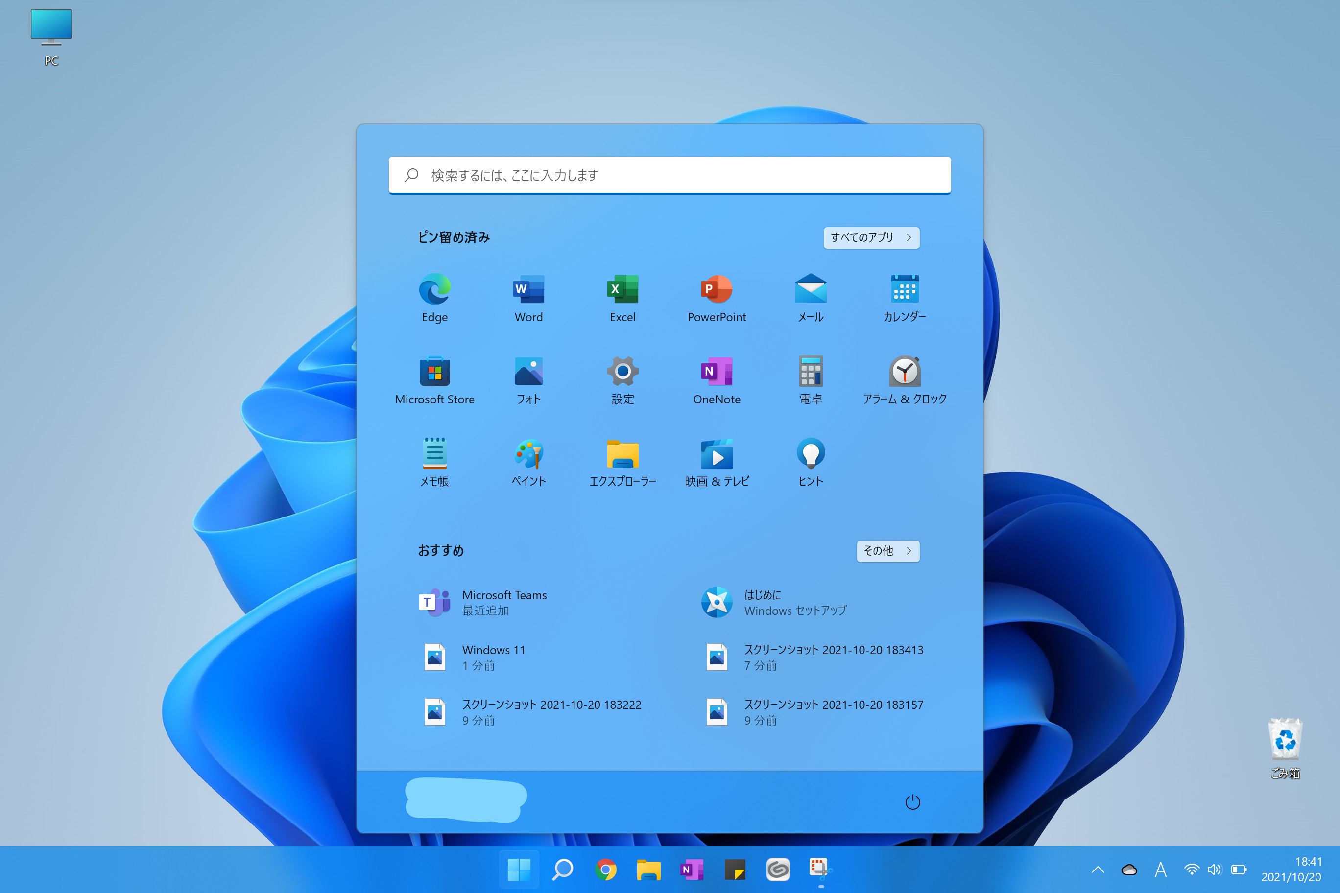1340x893 pixels.
Task: Click the Start button on taskbar
Action: click(519, 869)
